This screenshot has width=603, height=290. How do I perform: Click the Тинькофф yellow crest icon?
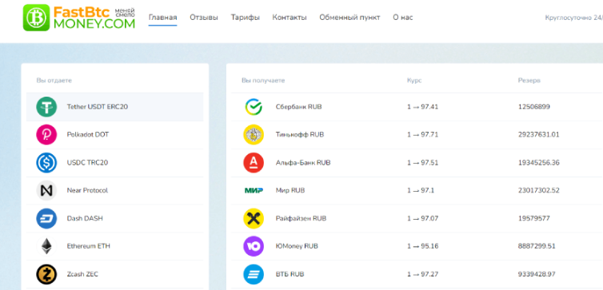click(254, 135)
